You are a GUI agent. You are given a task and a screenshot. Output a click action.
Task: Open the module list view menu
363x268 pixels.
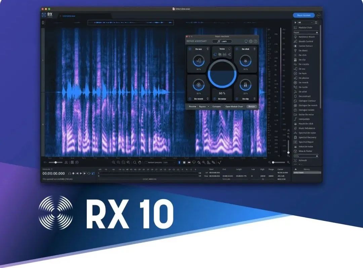click(x=316, y=23)
